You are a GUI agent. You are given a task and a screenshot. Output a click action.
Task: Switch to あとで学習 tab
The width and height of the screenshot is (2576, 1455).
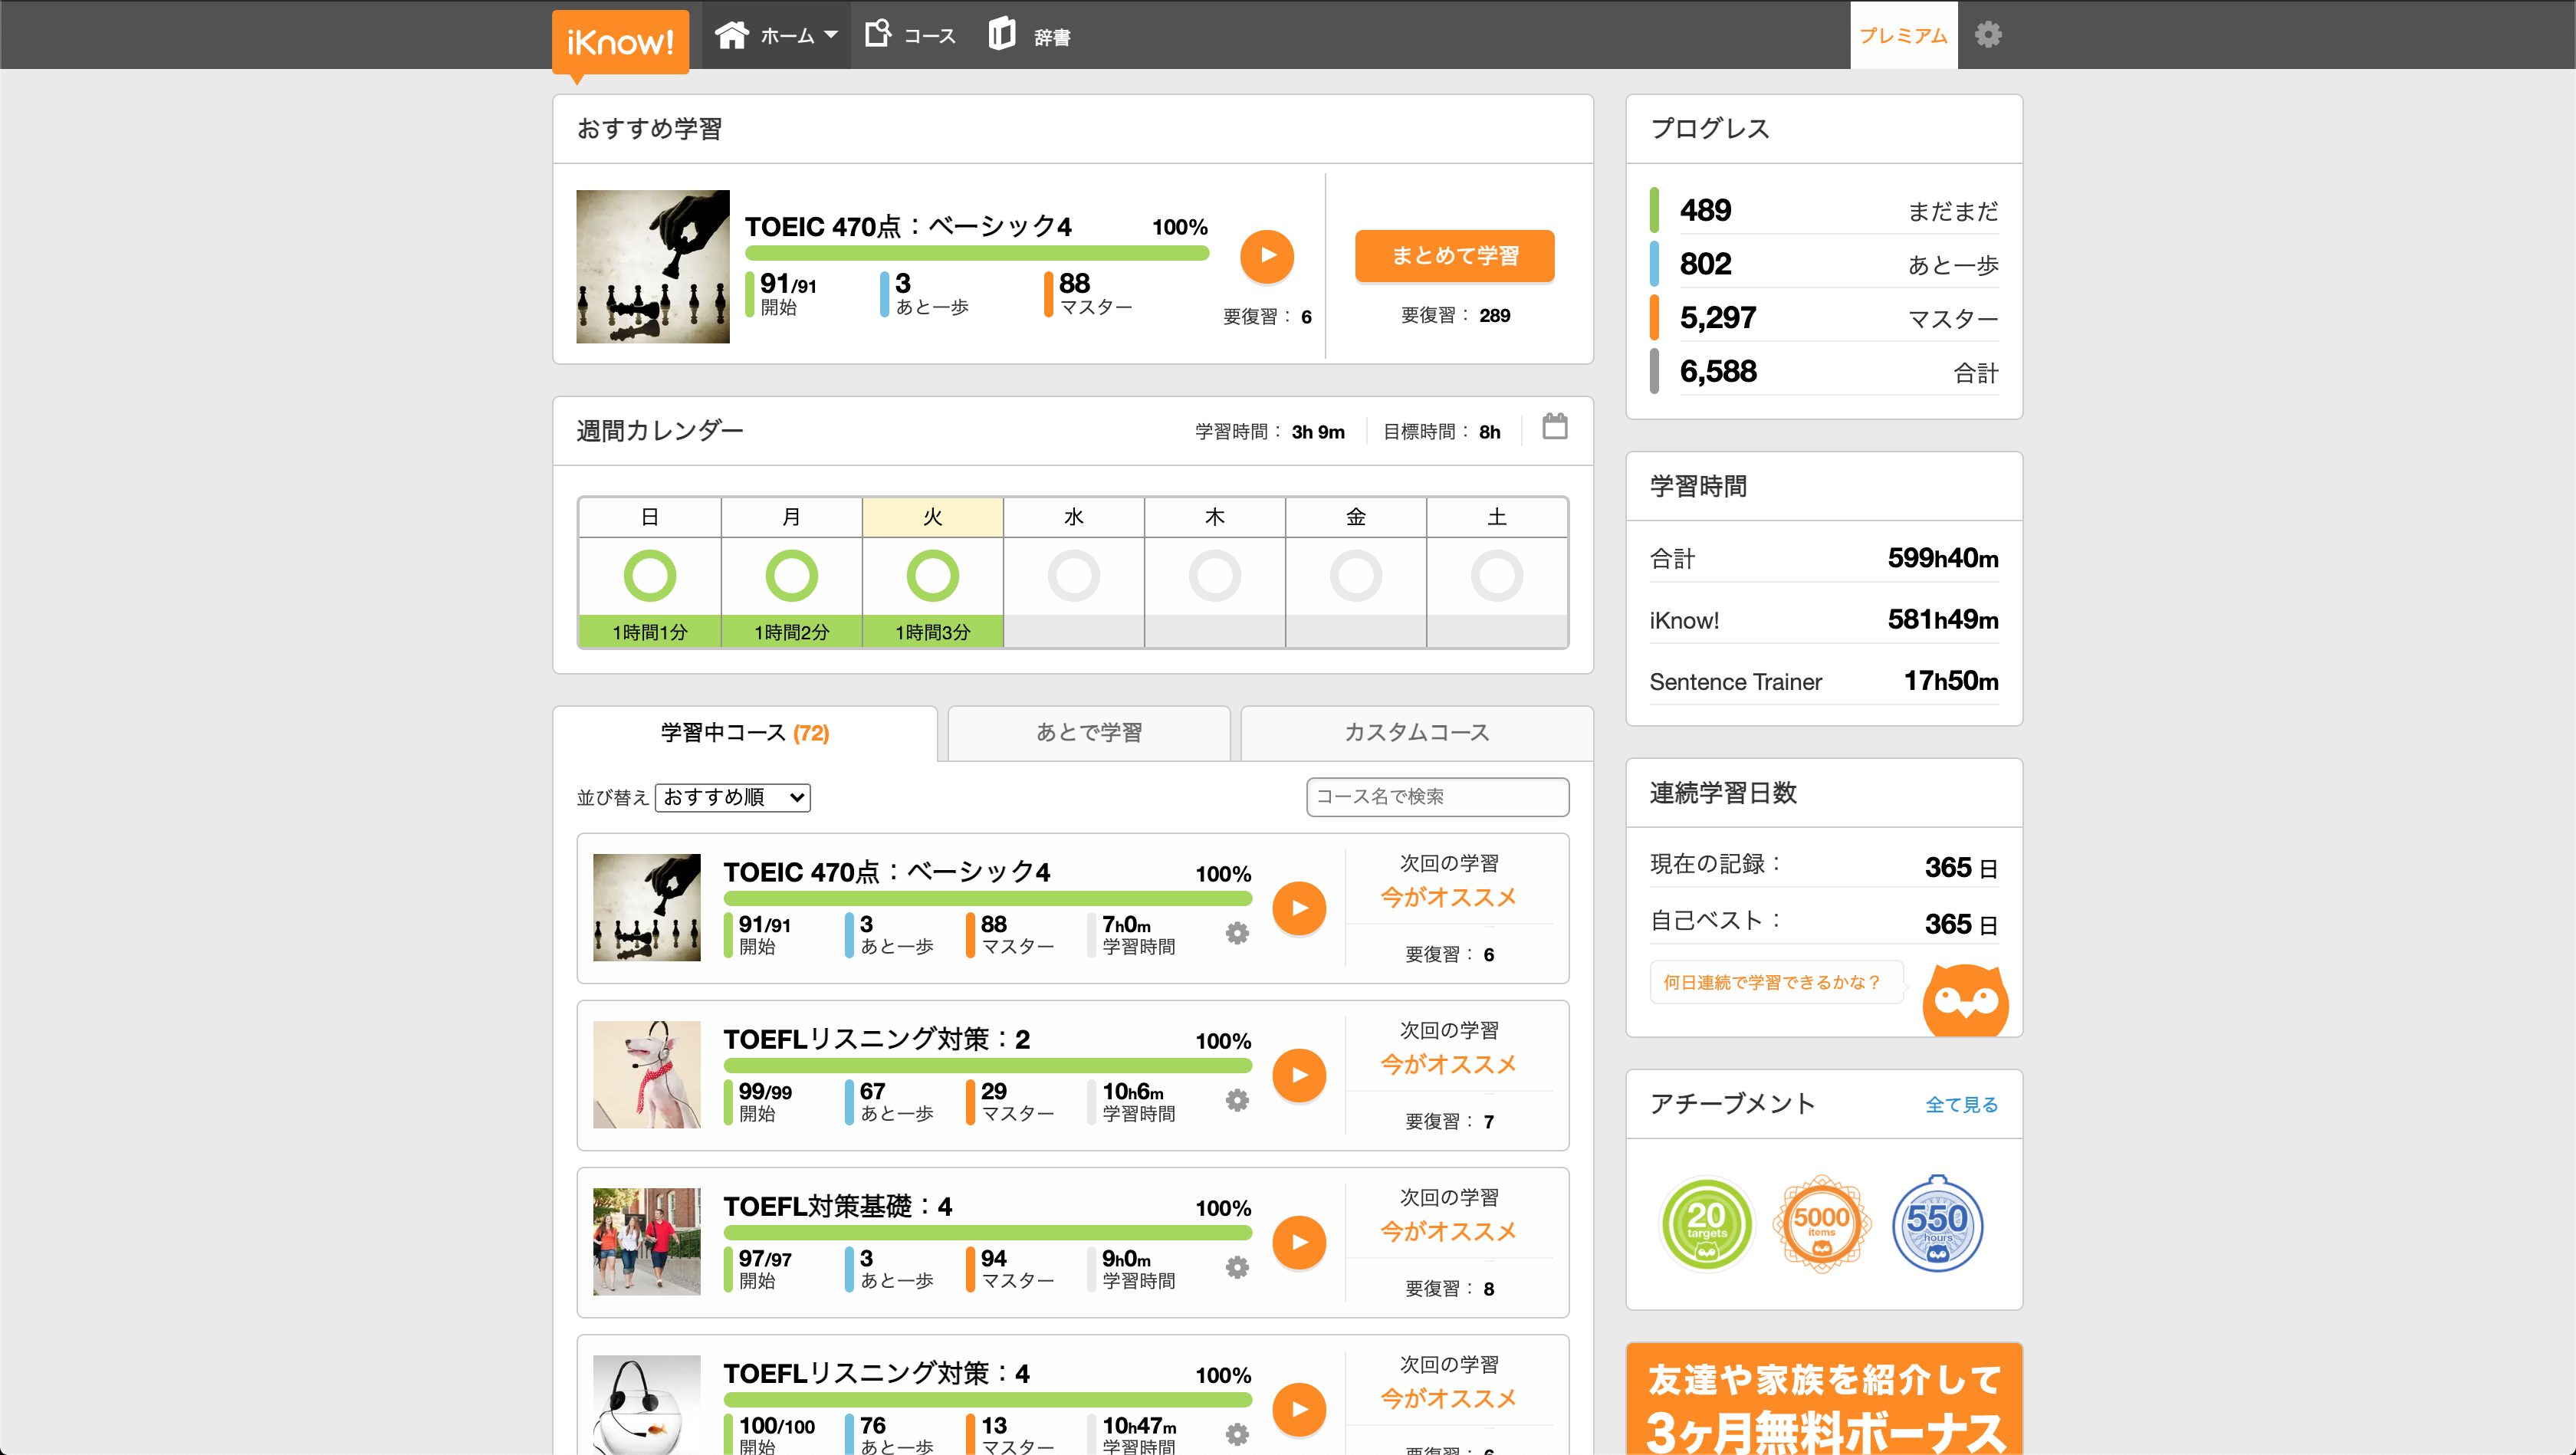pos(1089,733)
